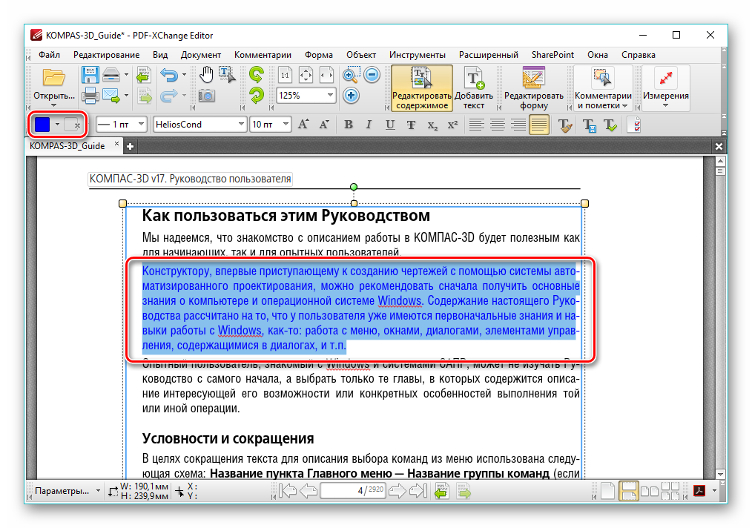Click the Undo arrow icon
The height and width of the screenshot is (528, 752).
(169, 75)
